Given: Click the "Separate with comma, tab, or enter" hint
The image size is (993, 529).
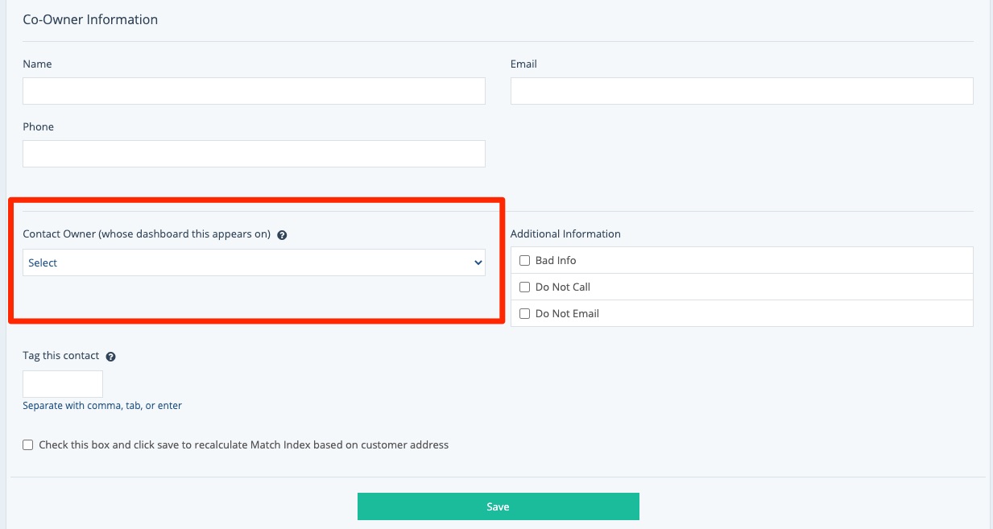Looking at the screenshot, I should (x=102, y=406).
